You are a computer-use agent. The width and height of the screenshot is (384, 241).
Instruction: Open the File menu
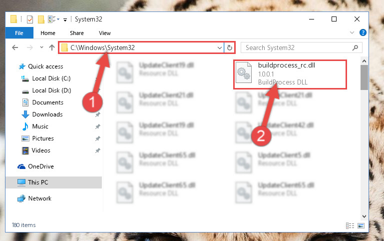point(19,33)
